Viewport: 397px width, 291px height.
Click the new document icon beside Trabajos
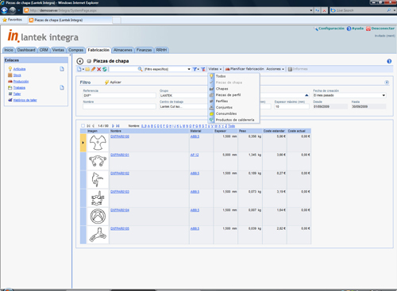click(62, 87)
